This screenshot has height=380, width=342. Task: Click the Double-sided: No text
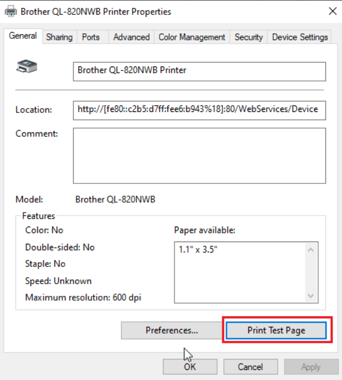60,248
